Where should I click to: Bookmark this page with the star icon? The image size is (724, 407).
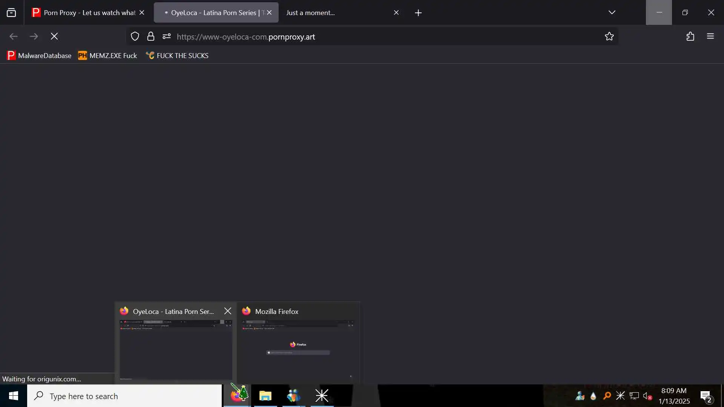pyautogui.click(x=609, y=37)
